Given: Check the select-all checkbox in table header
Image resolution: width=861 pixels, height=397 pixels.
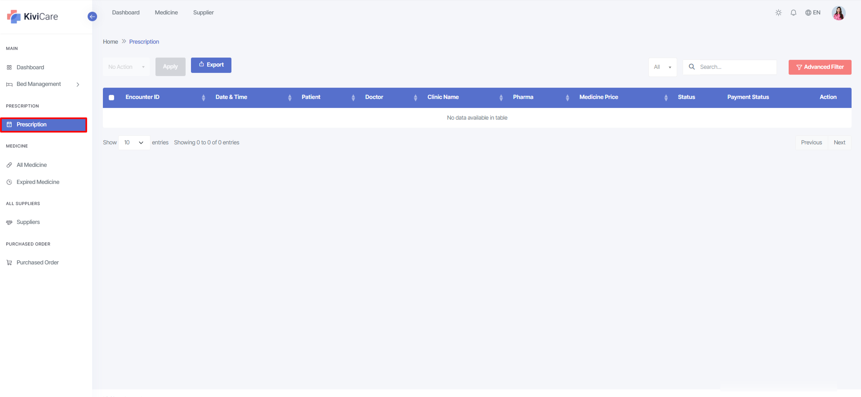Looking at the screenshot, I should pos(111,98).
